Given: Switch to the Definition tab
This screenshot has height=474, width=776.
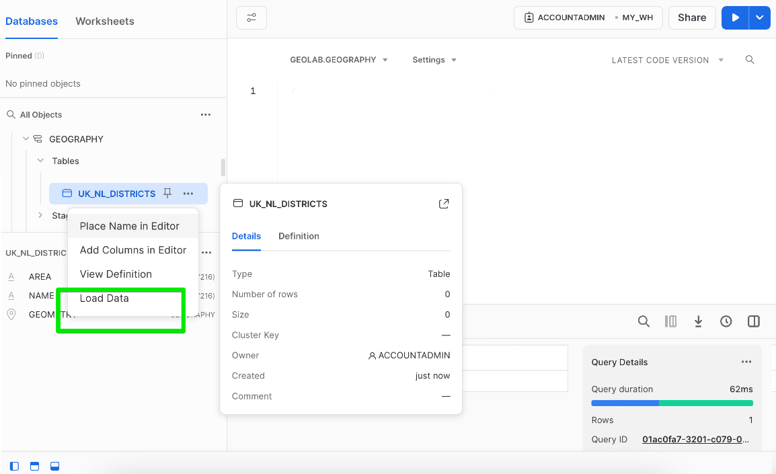Looking at the screenshot, I should [299, 236].
